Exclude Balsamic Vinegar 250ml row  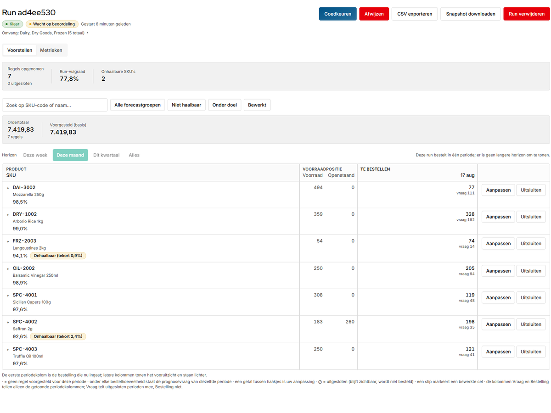tap(531, 271)
